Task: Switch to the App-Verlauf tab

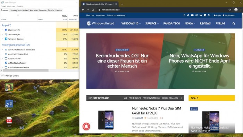Action: (23, 10)
